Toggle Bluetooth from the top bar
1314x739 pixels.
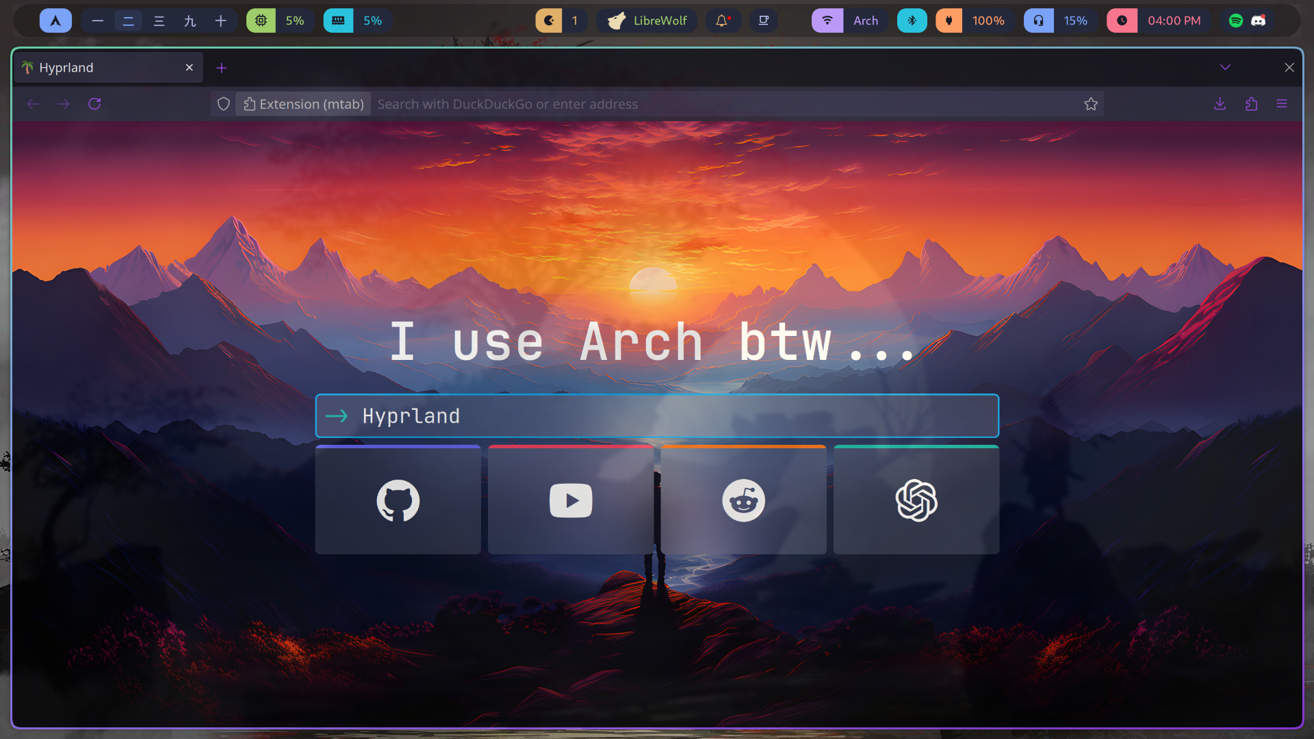click(x=912, y=21)
